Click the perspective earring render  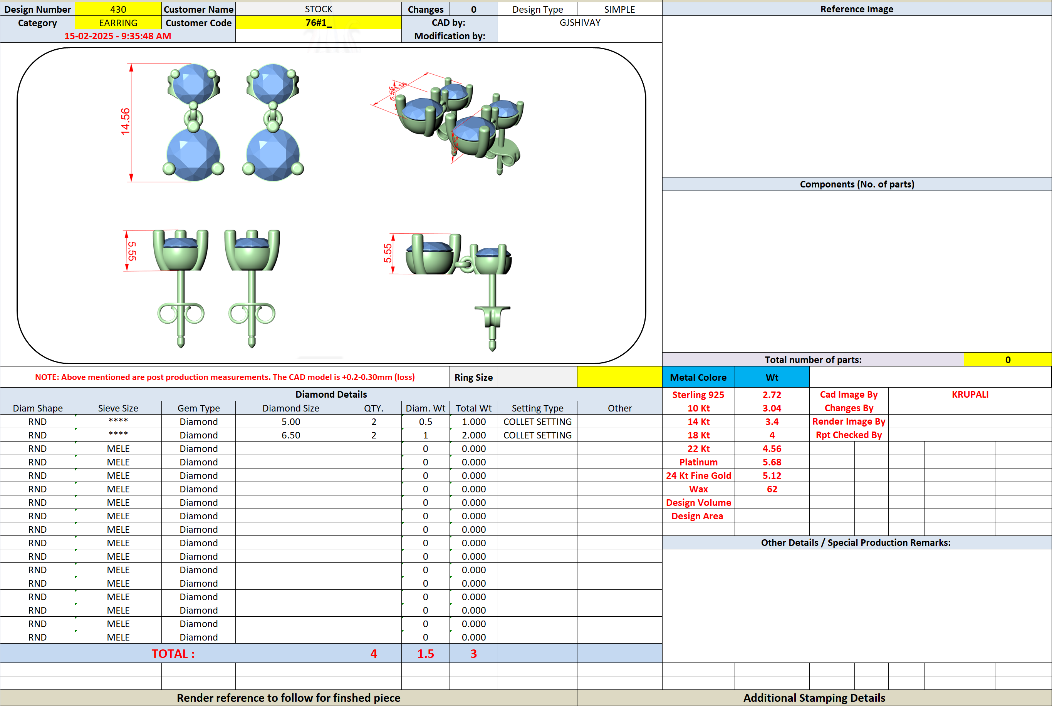tap(447, 124)
